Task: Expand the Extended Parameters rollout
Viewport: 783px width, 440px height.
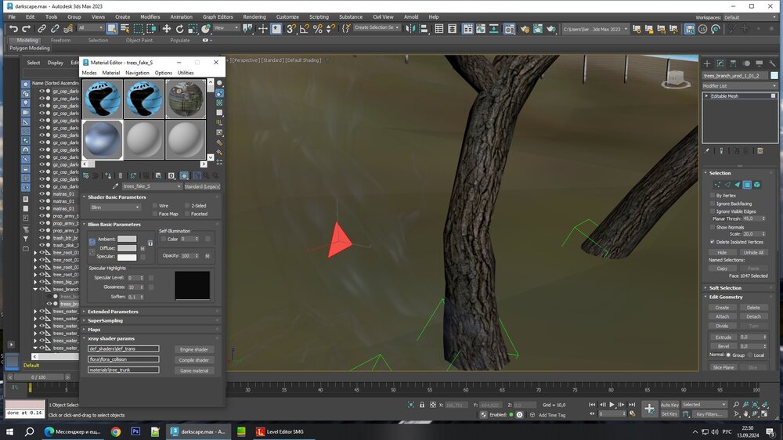Action: coord(113,312)
